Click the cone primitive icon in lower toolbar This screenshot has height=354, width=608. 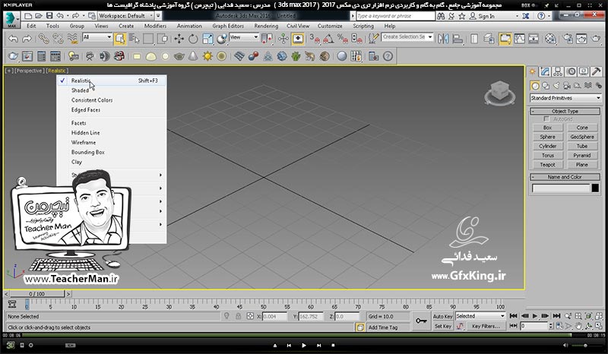click(x=193, y=56)
